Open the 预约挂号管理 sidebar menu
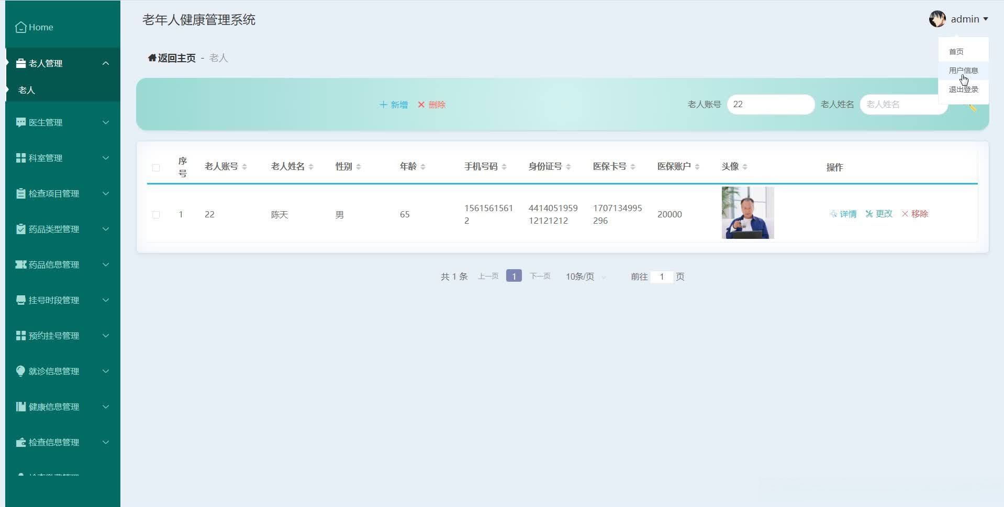1004x507 pixels. pos(63,336)
